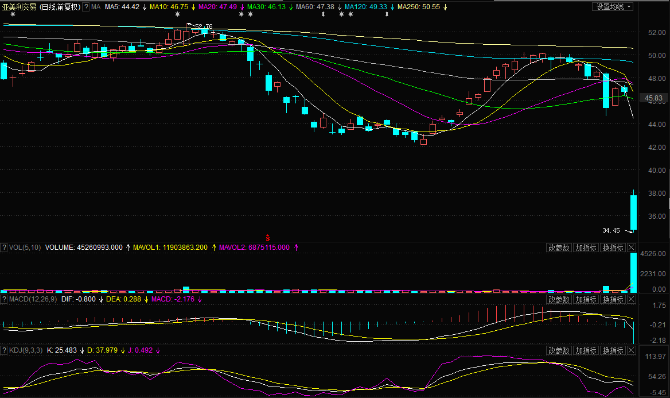Select the MA20: 47.49 readout
The height and width of the screenshot is (398, 670).
pyautogui.click(x=217, y=7)
